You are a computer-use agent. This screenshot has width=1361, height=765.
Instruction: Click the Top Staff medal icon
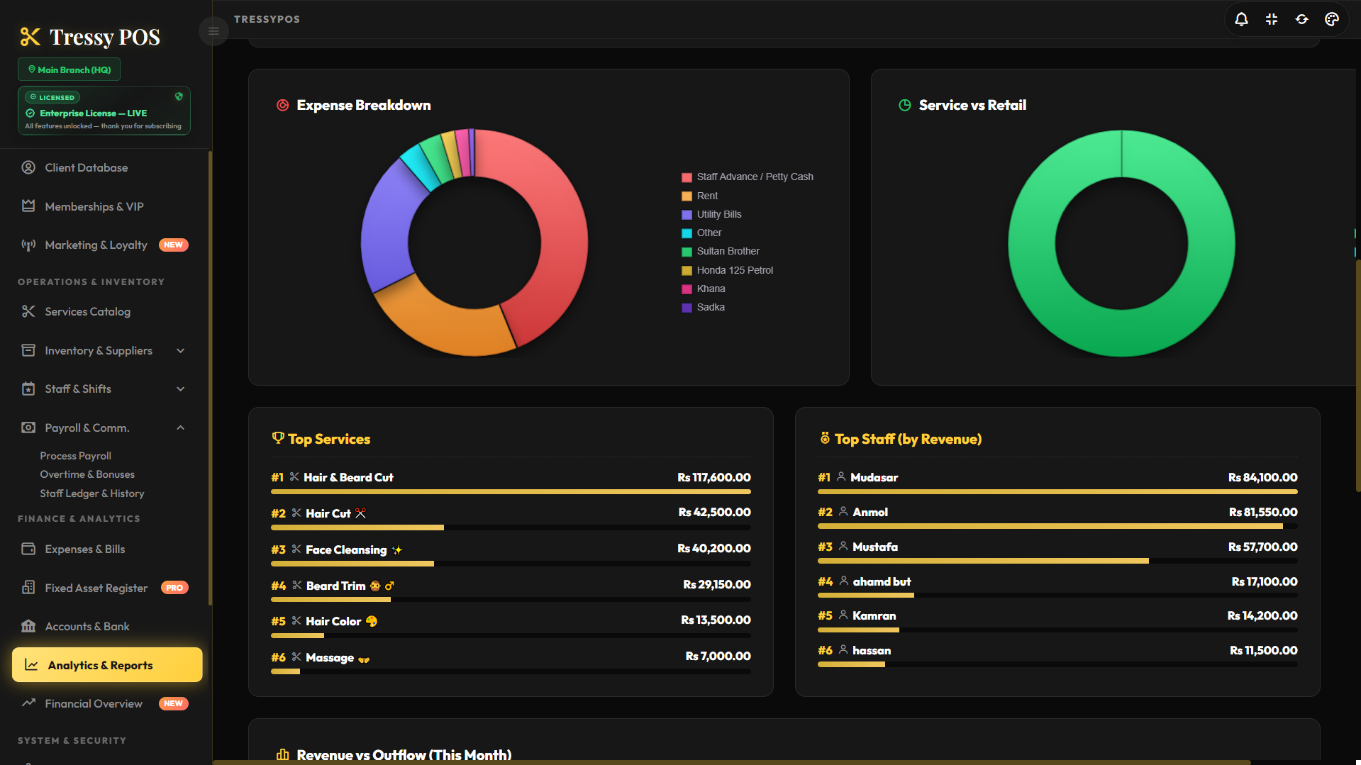(x=825, y=438)
